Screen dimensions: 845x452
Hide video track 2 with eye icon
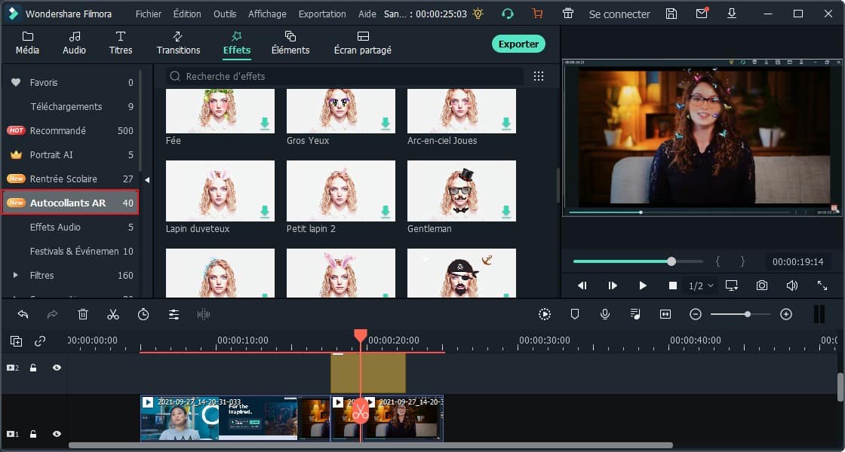click(57, 368)
